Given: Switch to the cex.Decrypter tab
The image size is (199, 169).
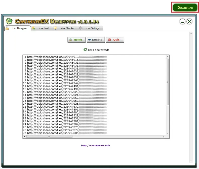Looking at the screenshot, I should [x=18, y=28].
